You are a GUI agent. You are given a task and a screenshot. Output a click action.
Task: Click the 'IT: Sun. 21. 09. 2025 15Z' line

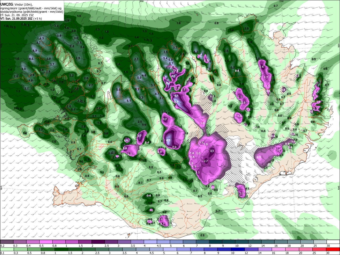pos(17,15)
